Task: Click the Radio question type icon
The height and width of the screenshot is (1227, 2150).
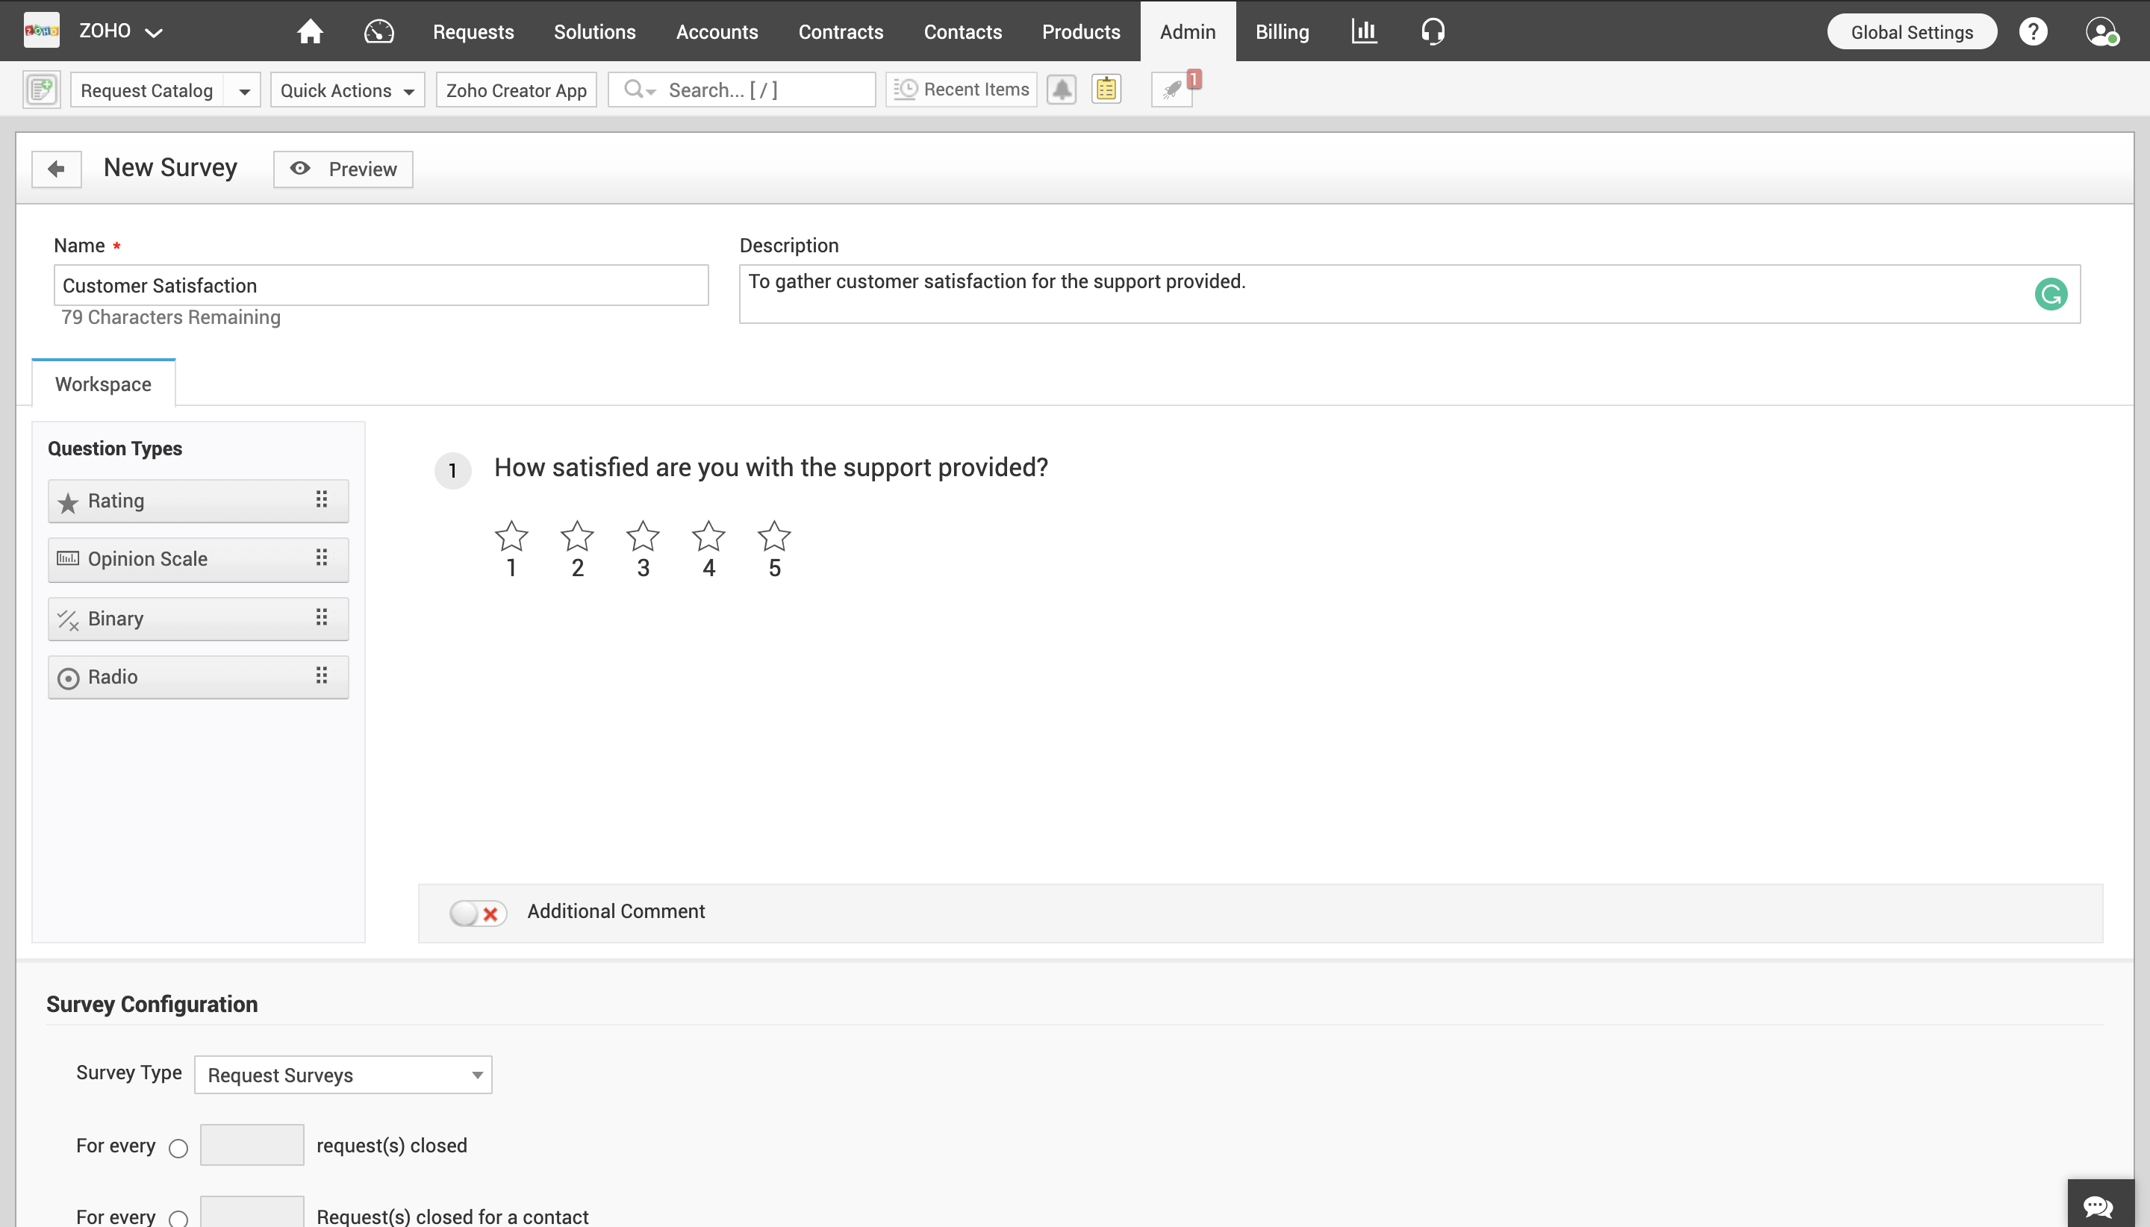Action: 68,676
